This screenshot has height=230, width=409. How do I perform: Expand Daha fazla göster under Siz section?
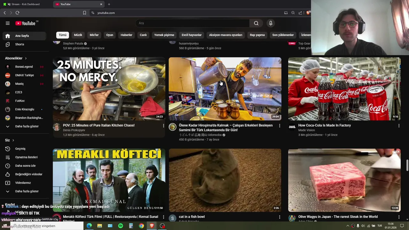(x=25, y=191)
